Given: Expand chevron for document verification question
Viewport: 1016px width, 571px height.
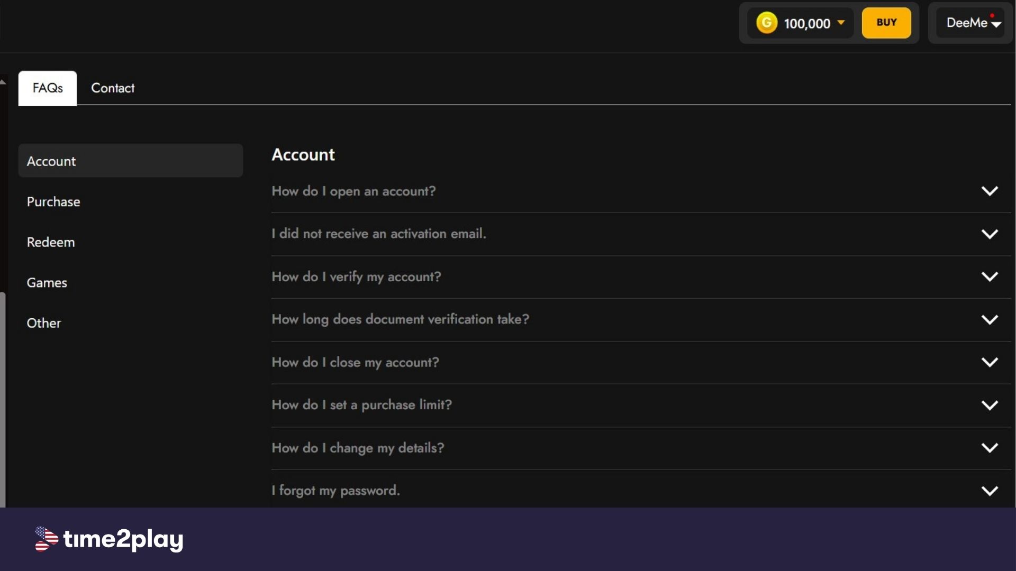Looking at the screenshot, I should tap(990, 319).
